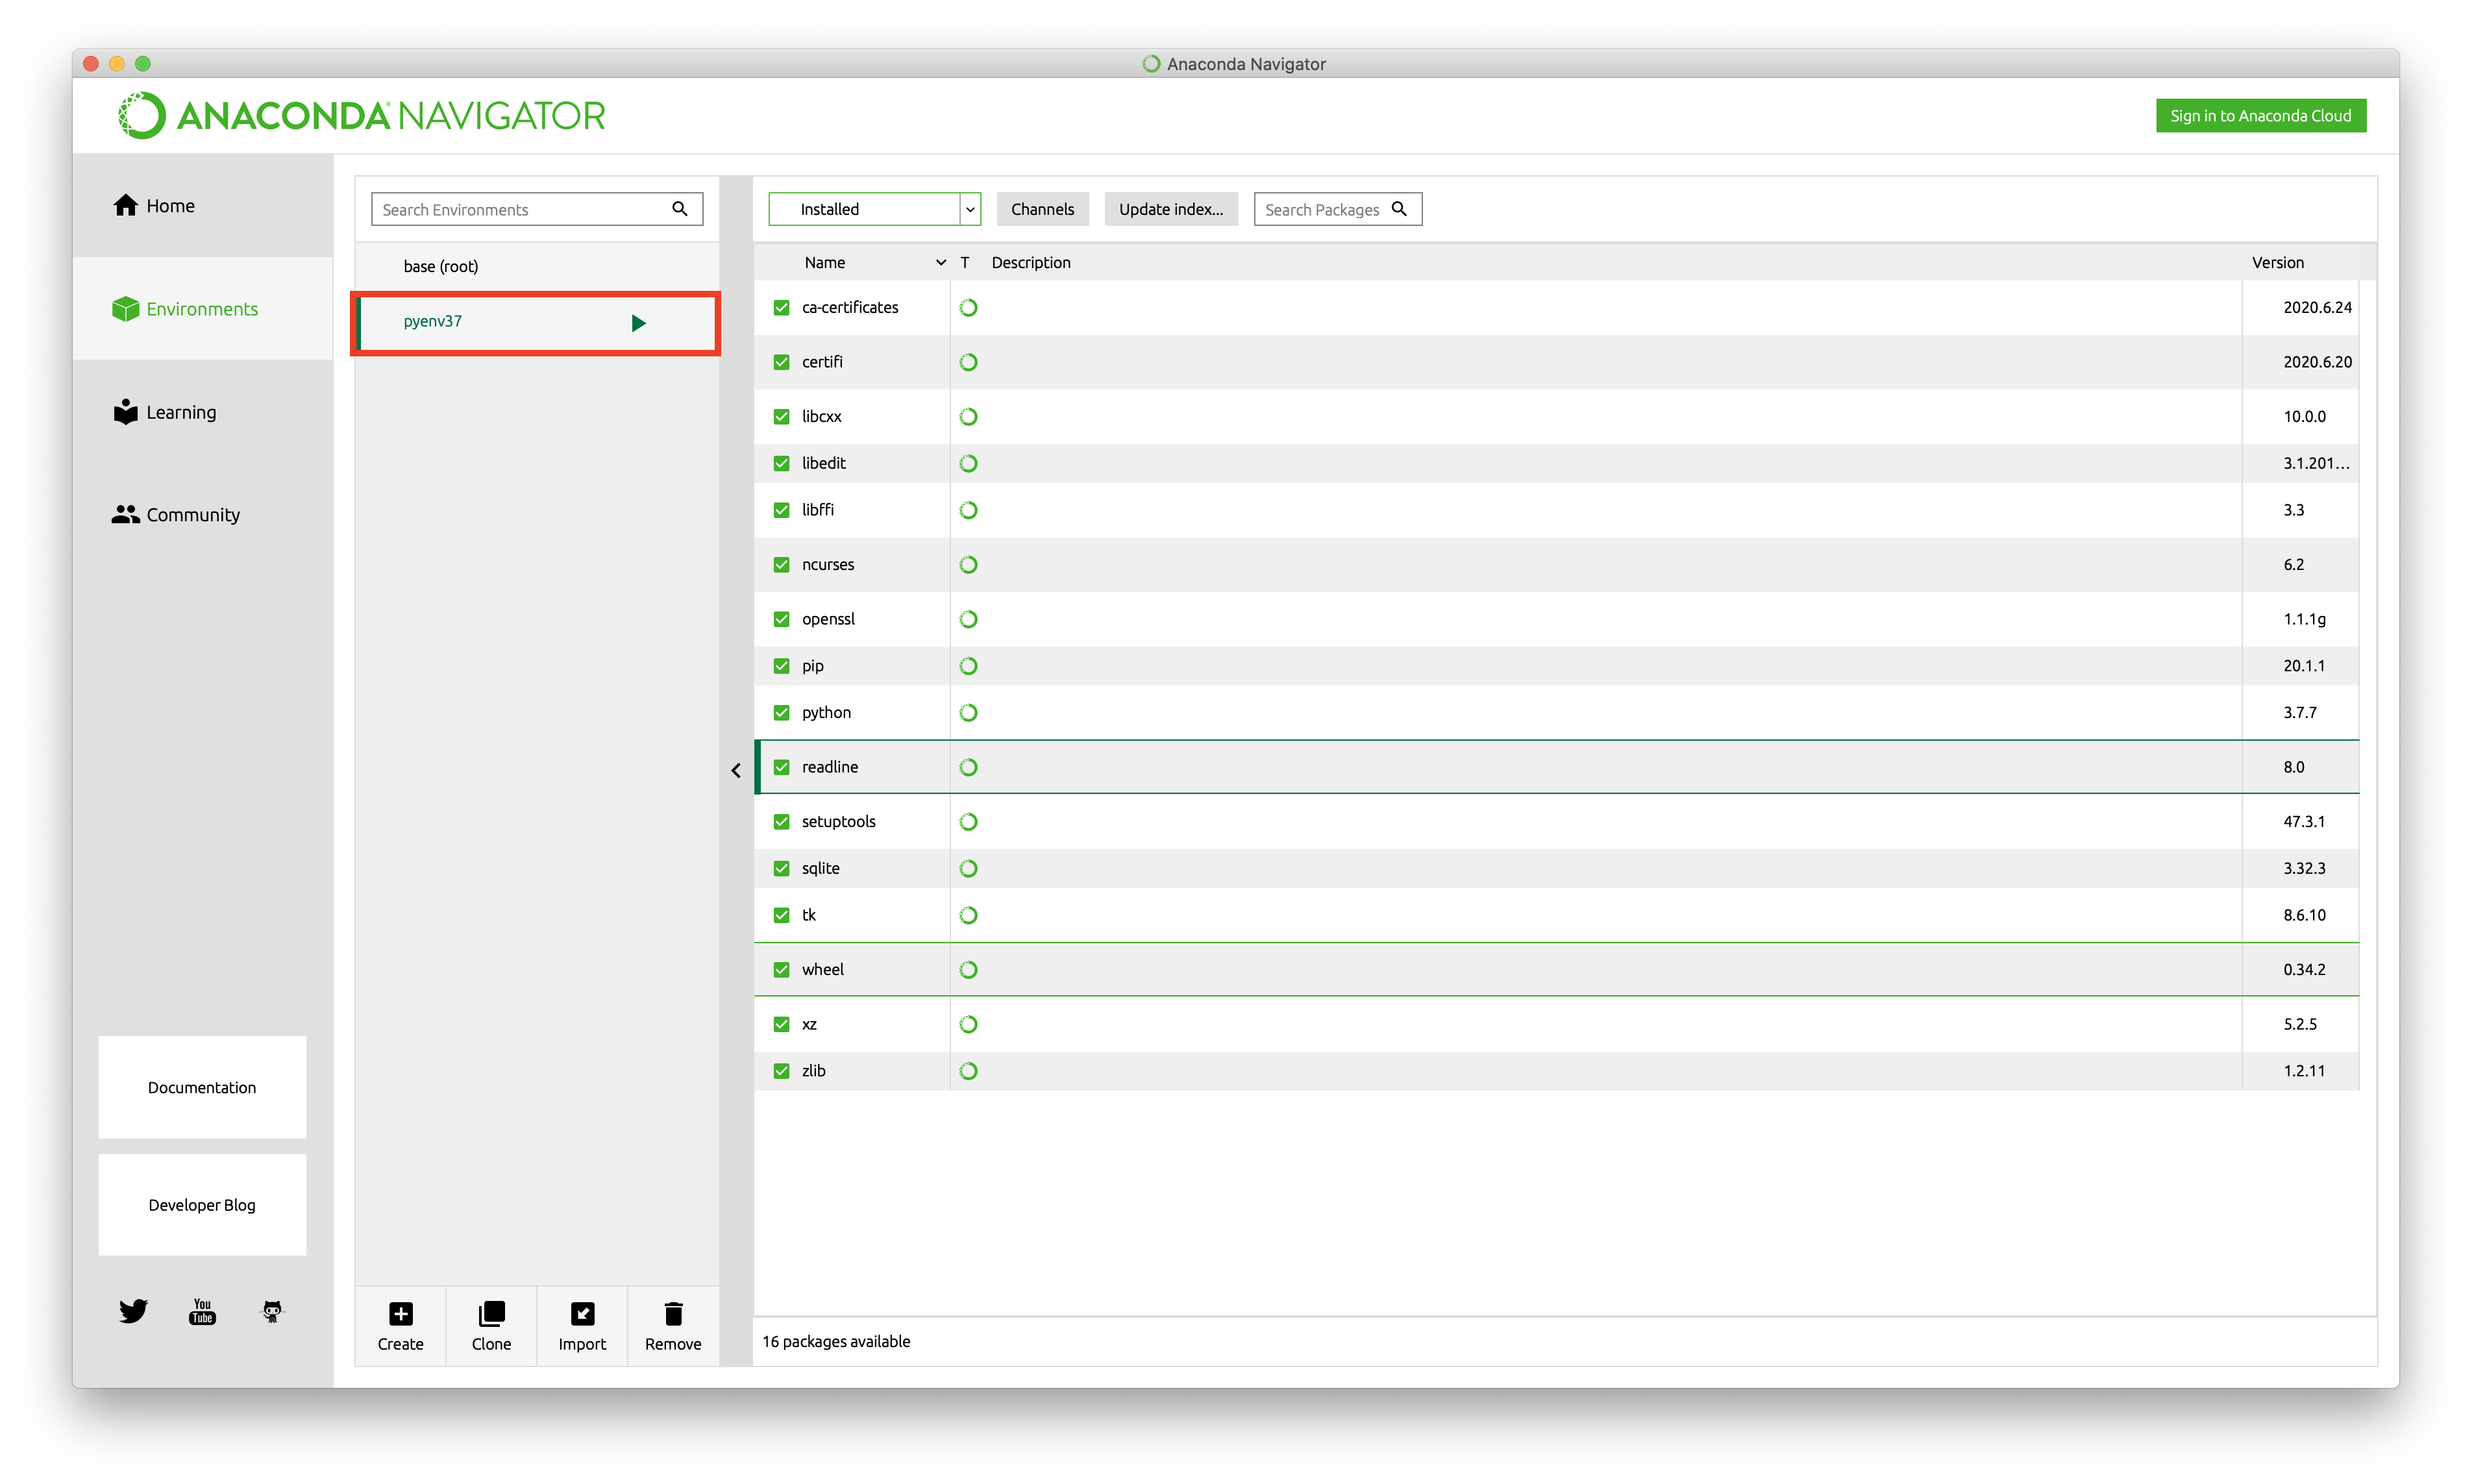The width and height of the screenshot is (2472, 1484).
Task: Click the conda type icon for pip
Action: point(968,666)
